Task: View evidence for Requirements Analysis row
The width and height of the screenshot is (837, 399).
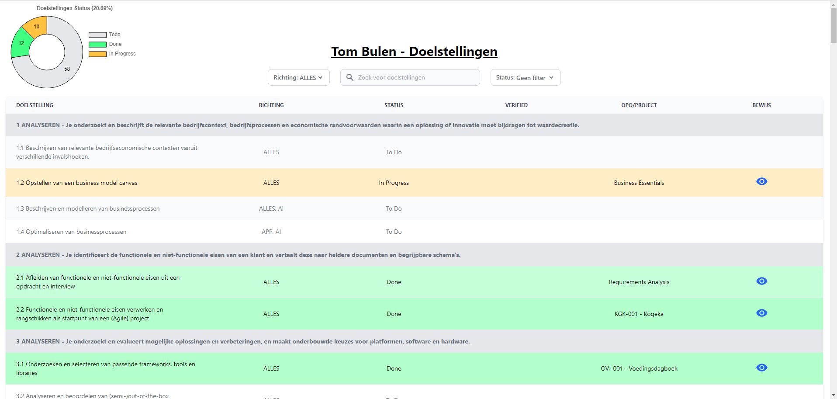Action: [761, 281]
